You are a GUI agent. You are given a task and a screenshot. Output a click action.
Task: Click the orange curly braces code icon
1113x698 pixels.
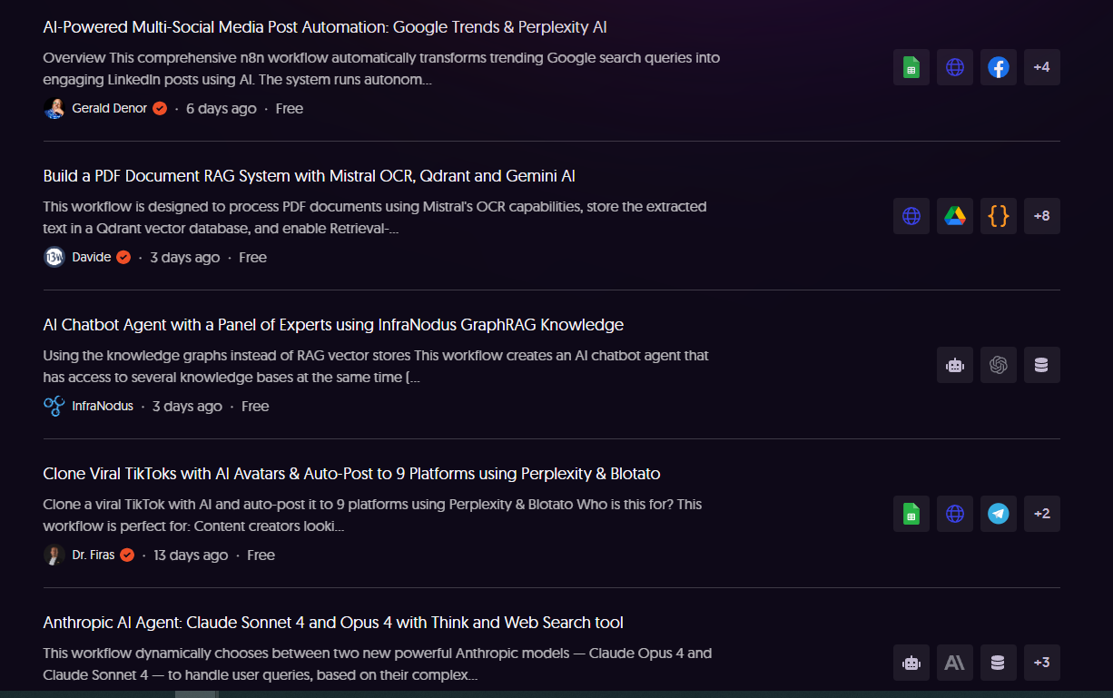(998, 216)
